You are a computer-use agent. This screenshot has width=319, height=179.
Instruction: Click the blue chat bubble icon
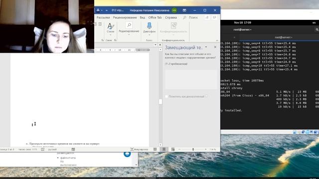tap(127, 154)
